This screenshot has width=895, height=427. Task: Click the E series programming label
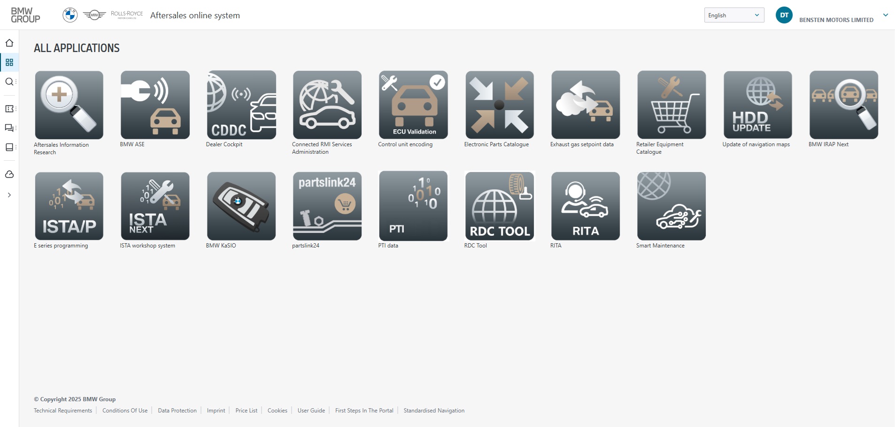point(61,246)
